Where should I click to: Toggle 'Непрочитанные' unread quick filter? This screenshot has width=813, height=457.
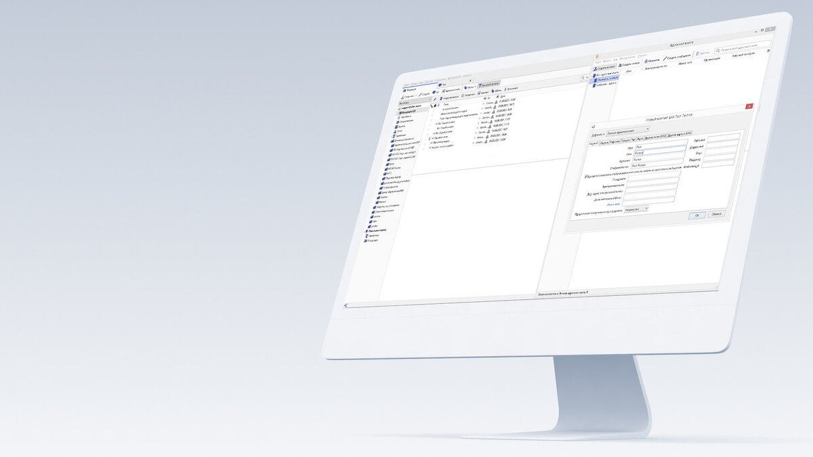pos(449,97)
